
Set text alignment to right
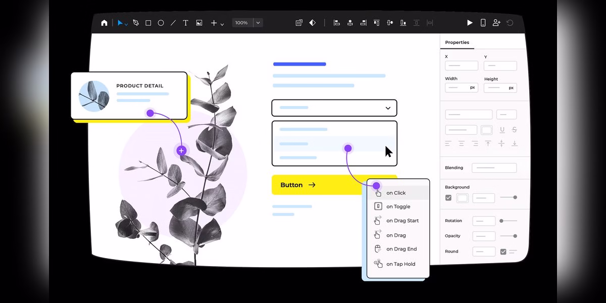tap(475, 143)
